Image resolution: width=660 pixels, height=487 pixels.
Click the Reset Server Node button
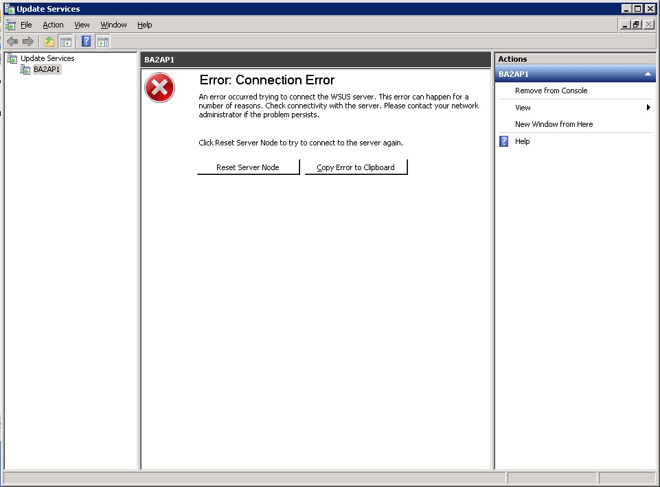[x=248, y=167]
